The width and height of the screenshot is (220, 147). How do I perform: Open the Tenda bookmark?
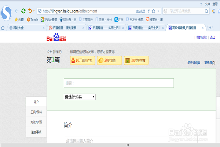[x=32, y=20]
